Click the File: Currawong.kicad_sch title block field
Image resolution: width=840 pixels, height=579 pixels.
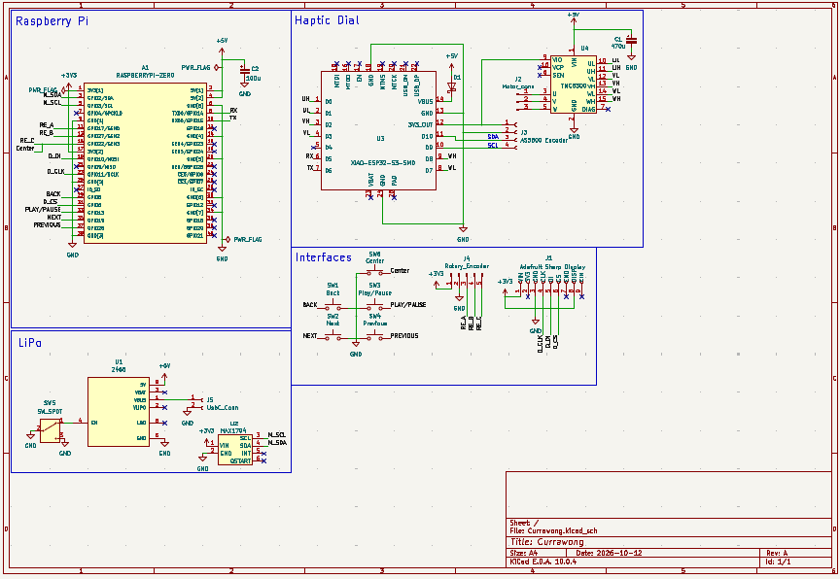[x=553, y=530]
